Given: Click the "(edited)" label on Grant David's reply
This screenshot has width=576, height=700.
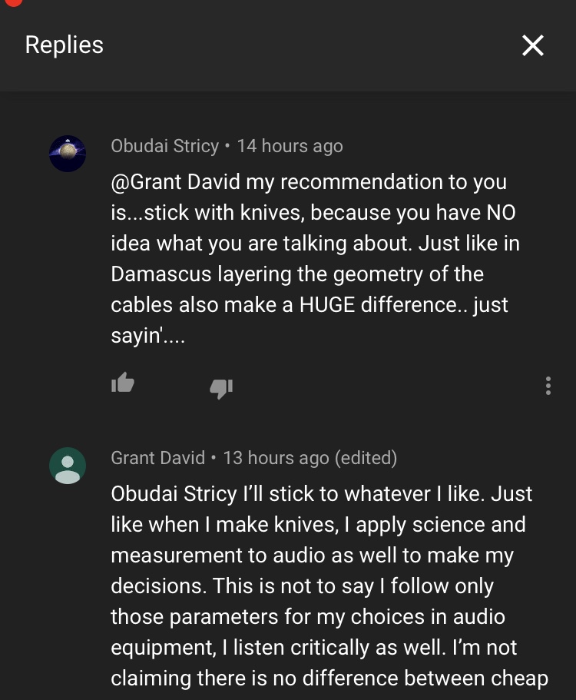Looking at the screenshot, I should [x=366, y=458].
